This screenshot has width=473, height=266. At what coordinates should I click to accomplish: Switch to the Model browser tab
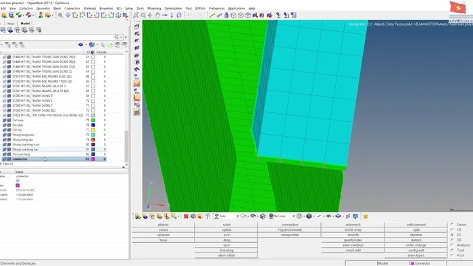pos(25,23)
